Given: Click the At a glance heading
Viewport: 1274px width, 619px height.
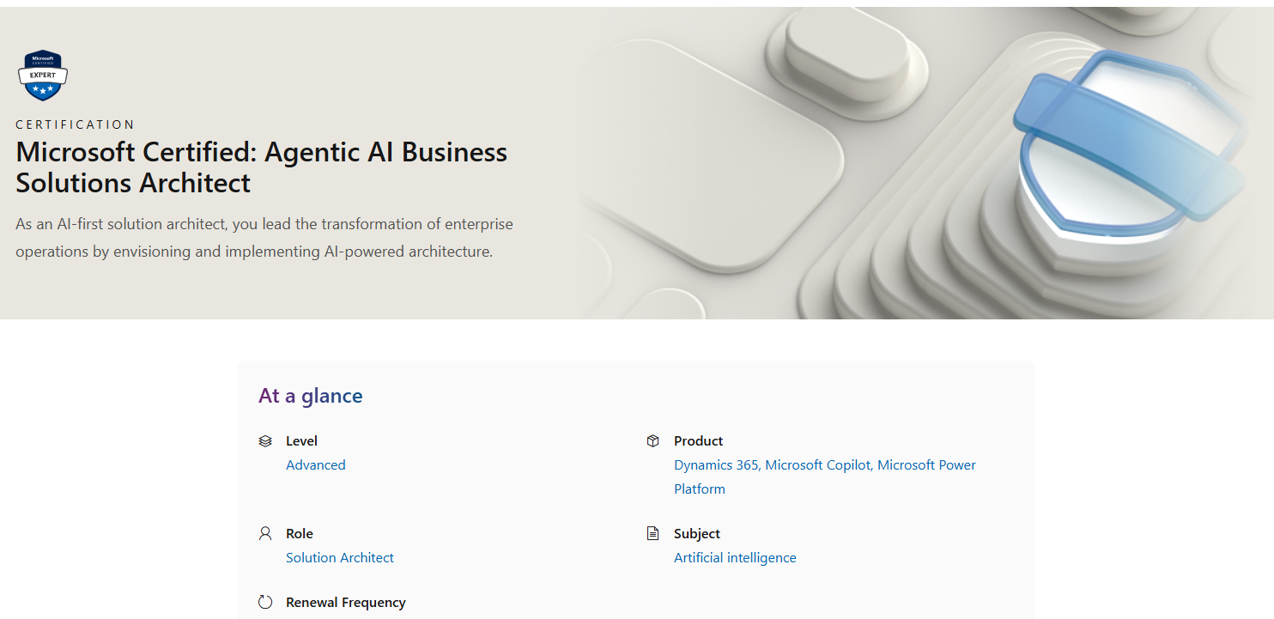Looking at the screenshot, I should (x=311, y=396).
